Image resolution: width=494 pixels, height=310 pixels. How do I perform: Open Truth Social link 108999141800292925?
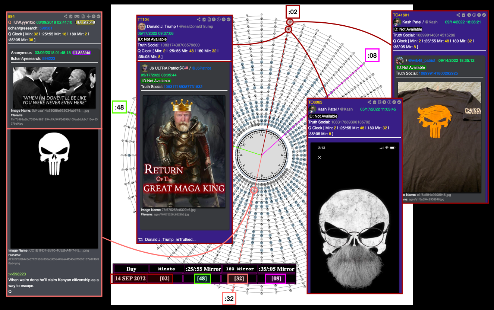click(438, 73)
